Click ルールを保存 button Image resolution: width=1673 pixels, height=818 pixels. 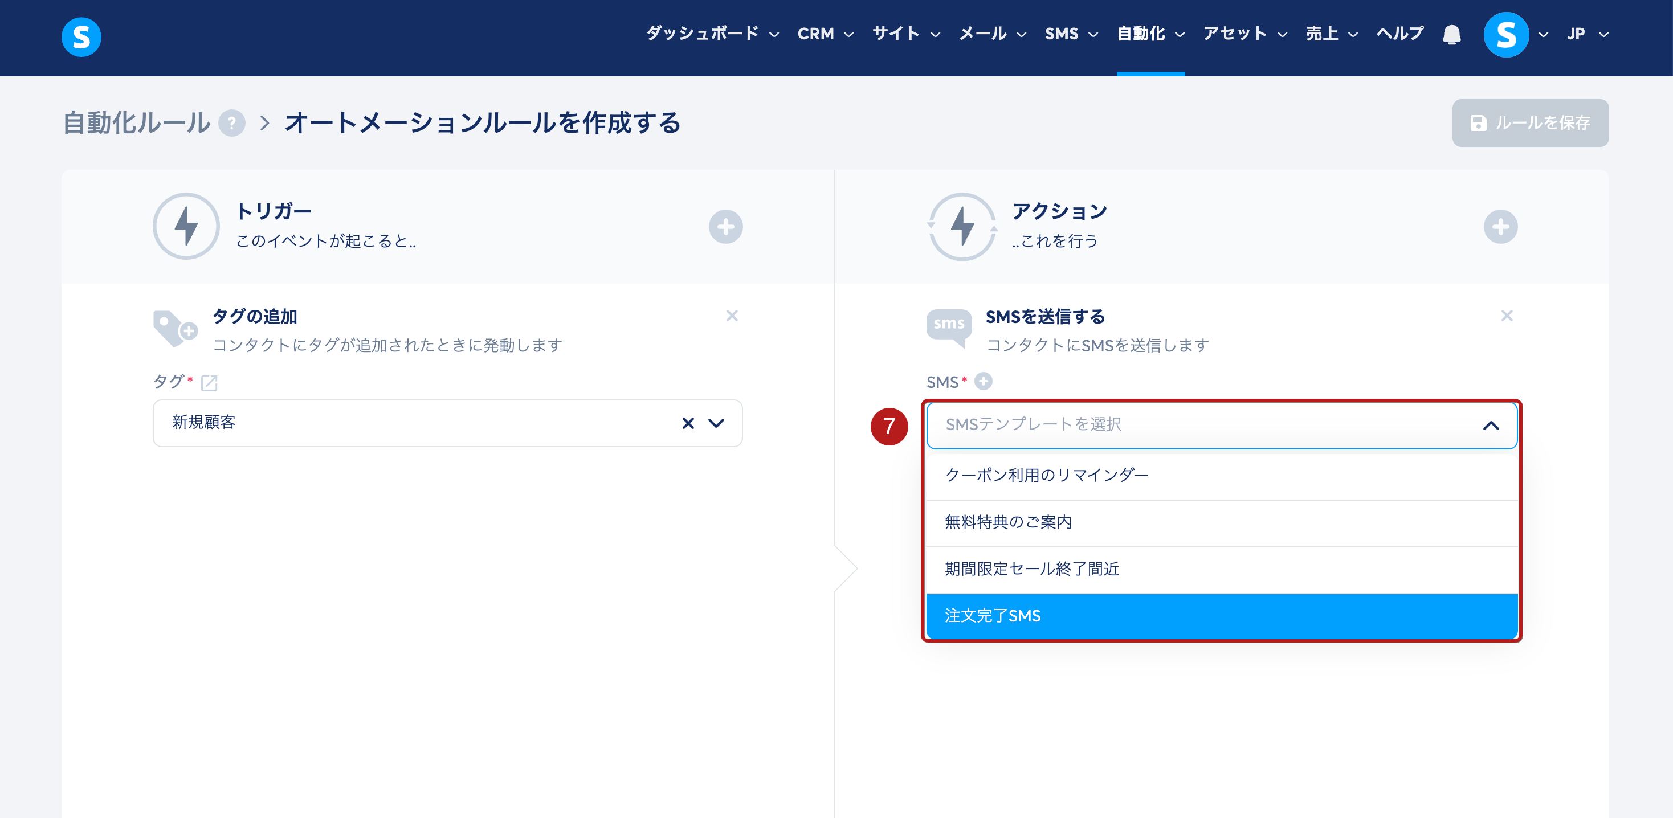point(1529,122)
